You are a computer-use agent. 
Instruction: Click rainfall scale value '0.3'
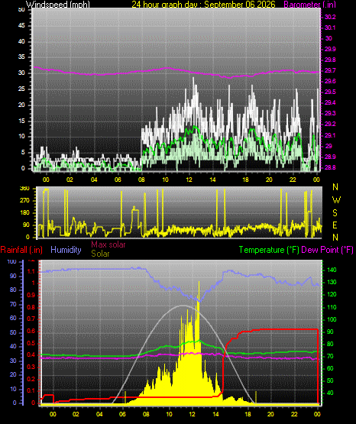coord(31,367)
